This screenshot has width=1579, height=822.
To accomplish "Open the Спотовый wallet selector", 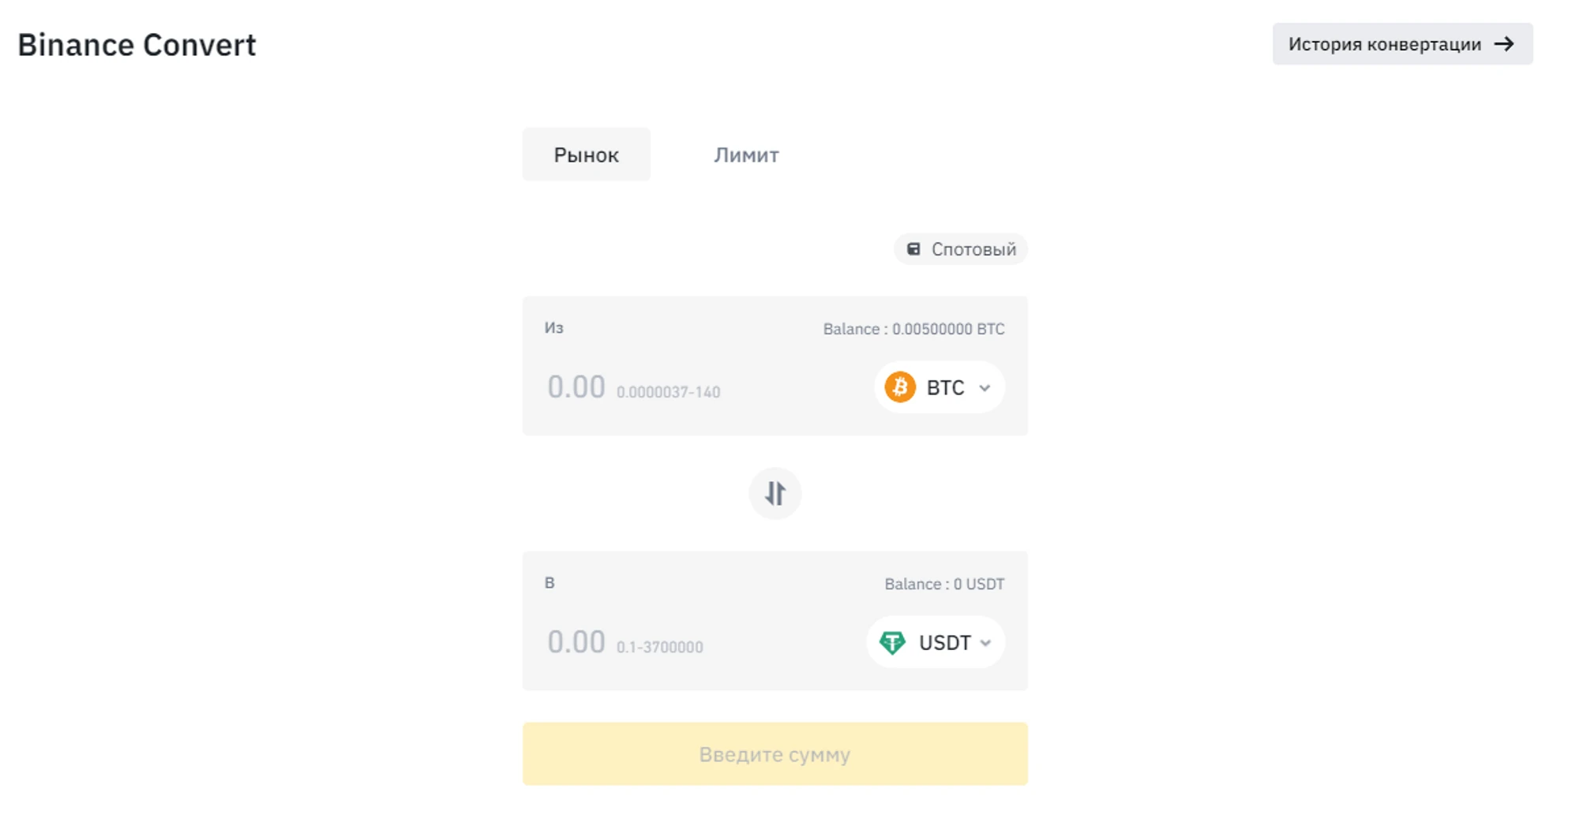I will (961, 249).
